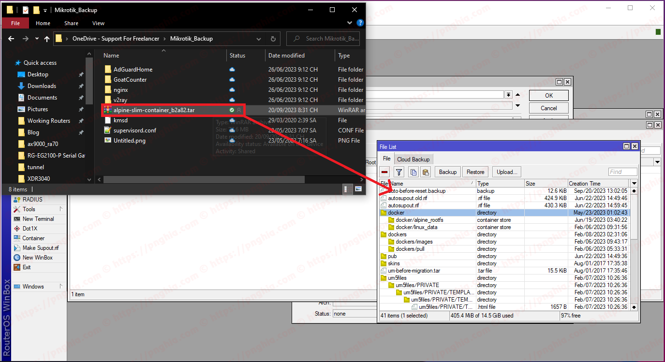This screenshot has width=665, height=362.
Task: Click the Backup button
Action: (448, 172)
